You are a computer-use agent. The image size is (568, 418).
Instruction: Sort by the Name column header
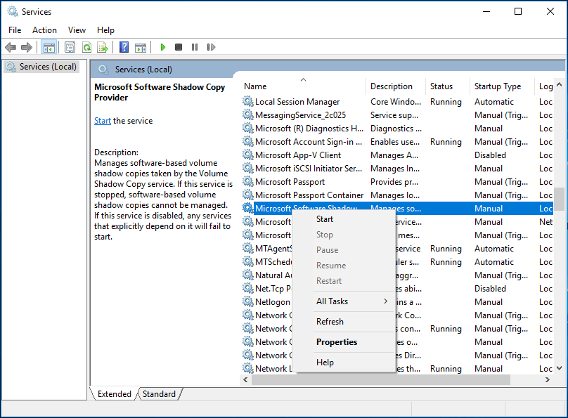coord(304,86)
